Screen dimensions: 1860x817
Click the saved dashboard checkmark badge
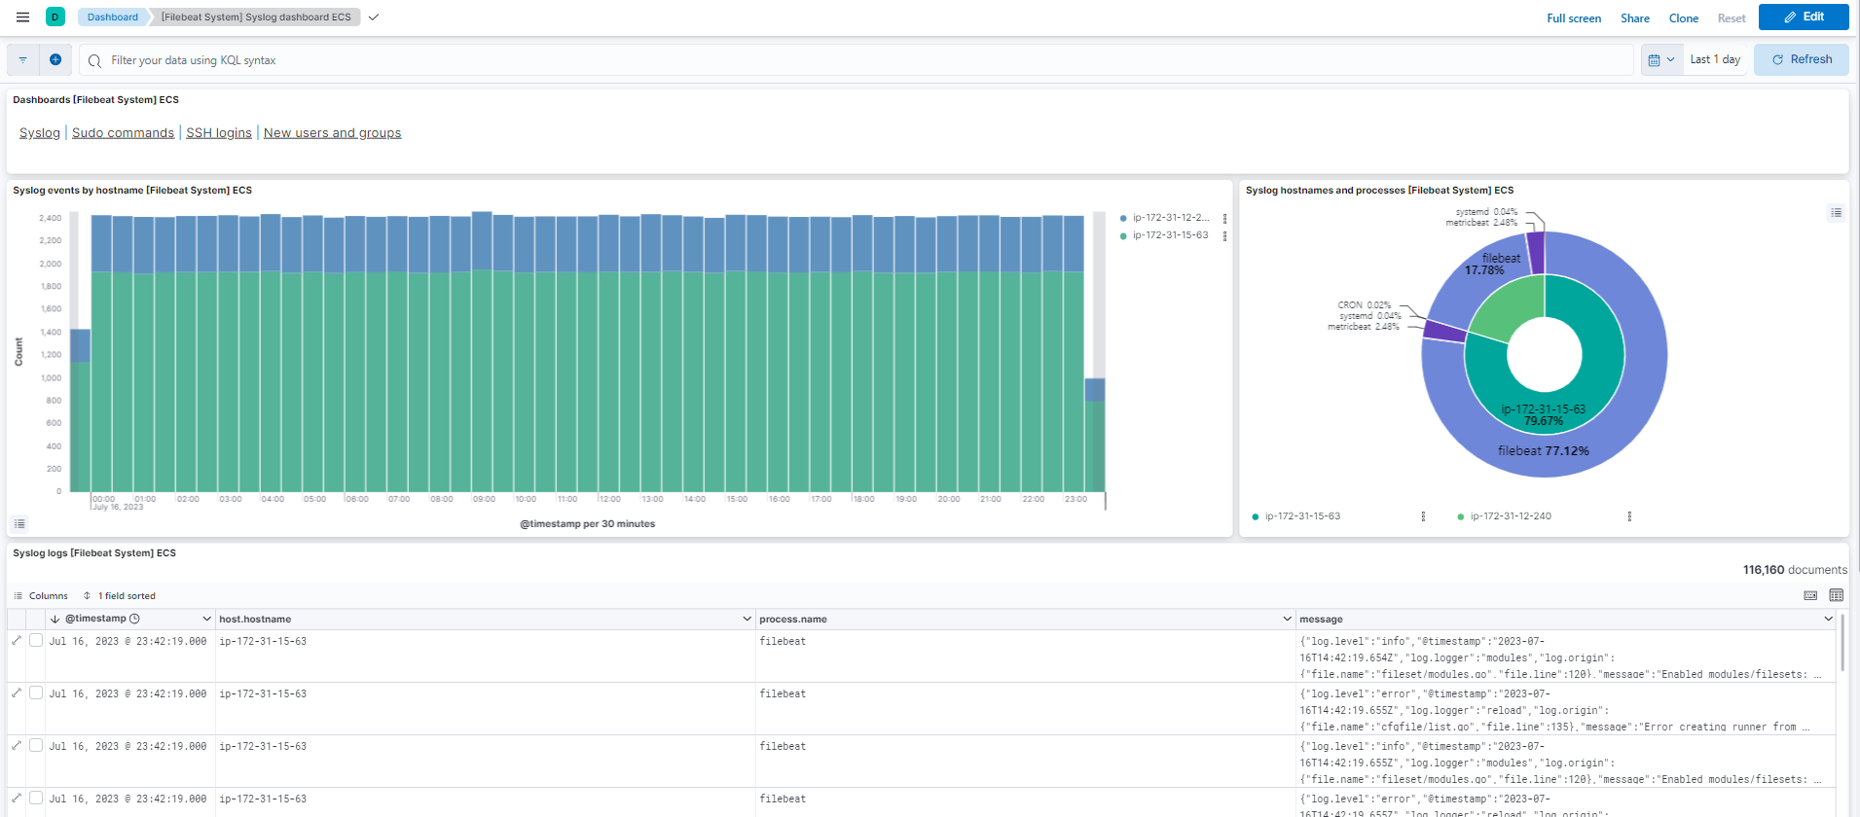[x=374, y=17]
